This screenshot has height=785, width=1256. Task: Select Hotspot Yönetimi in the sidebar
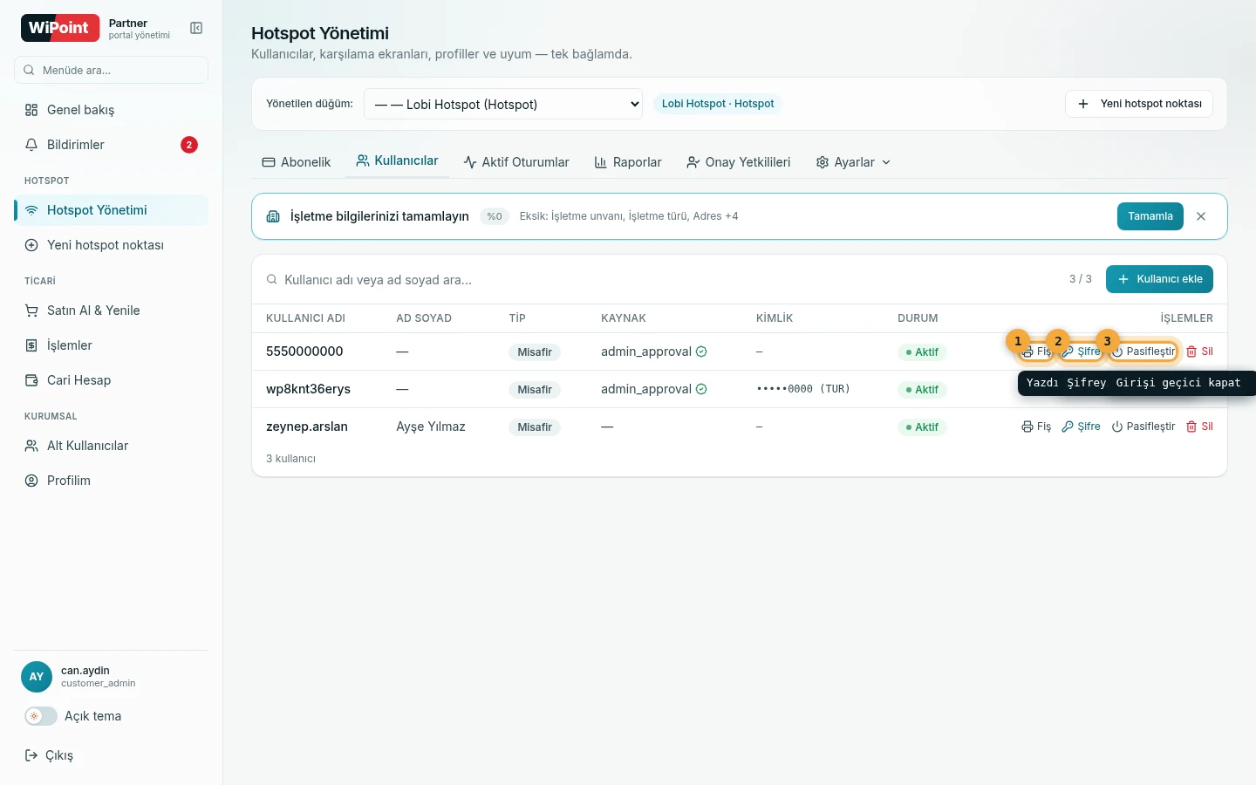(x=111, y=210)
